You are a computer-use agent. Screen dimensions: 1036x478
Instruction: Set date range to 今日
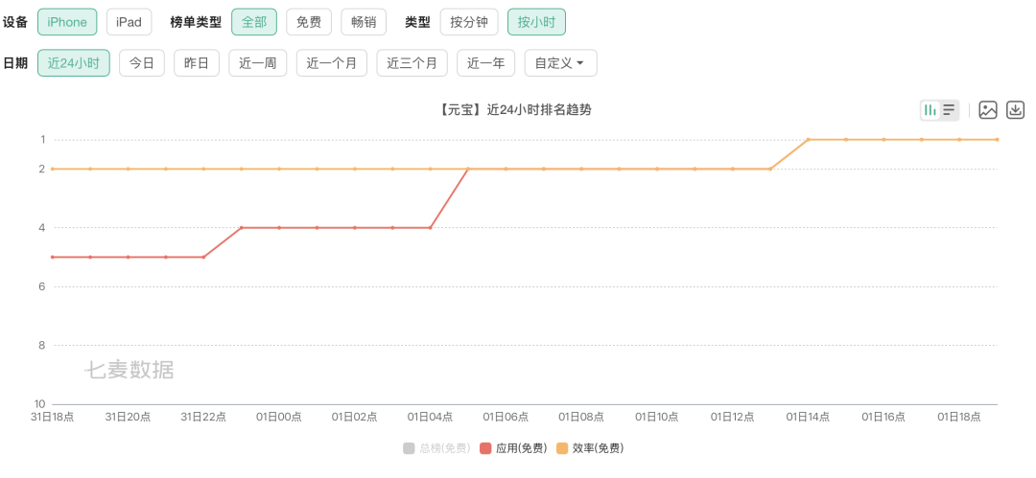(142, 63)
